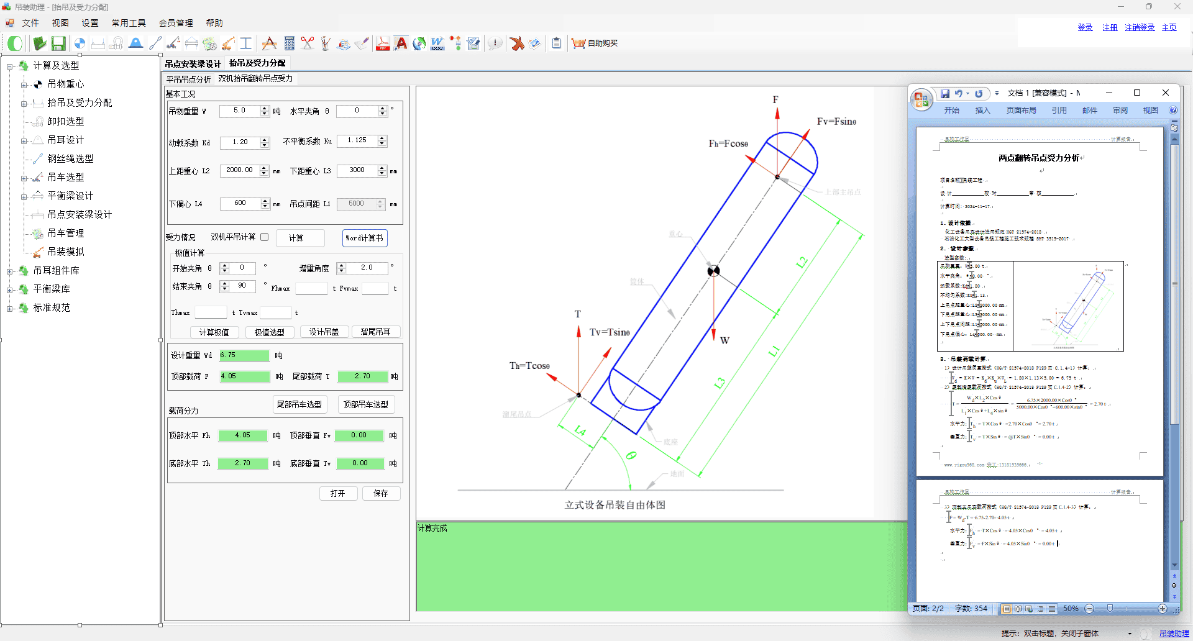
Task: Click the 吊物重量 W input field
Action: (240, 111)
